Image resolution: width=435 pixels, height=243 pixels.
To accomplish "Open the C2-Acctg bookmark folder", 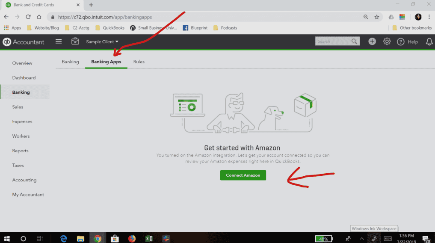I will [x=77, y=28].
